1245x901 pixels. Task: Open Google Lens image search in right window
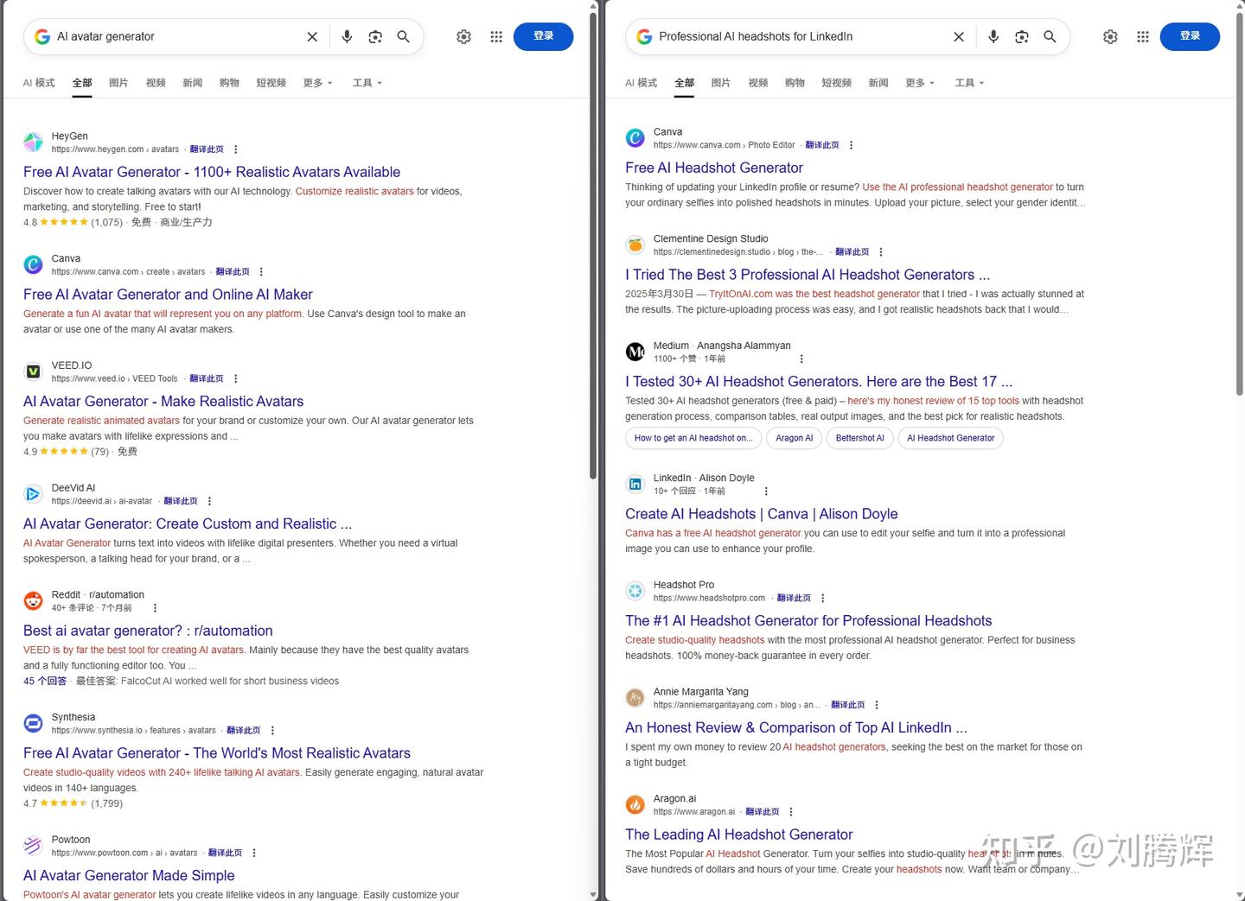[1021, 36]
